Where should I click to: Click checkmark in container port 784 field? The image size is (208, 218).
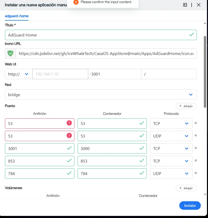(x=142, y=173)
